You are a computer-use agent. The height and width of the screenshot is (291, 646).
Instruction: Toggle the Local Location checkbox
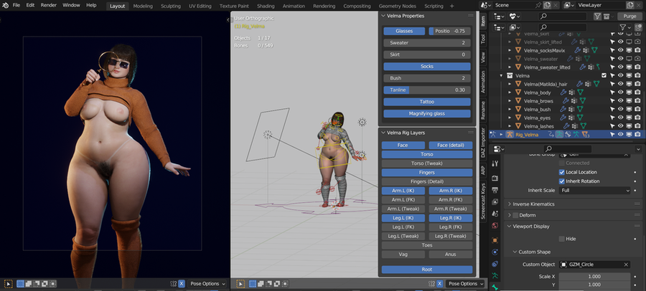pyautogui.click(x=561, y=172)
